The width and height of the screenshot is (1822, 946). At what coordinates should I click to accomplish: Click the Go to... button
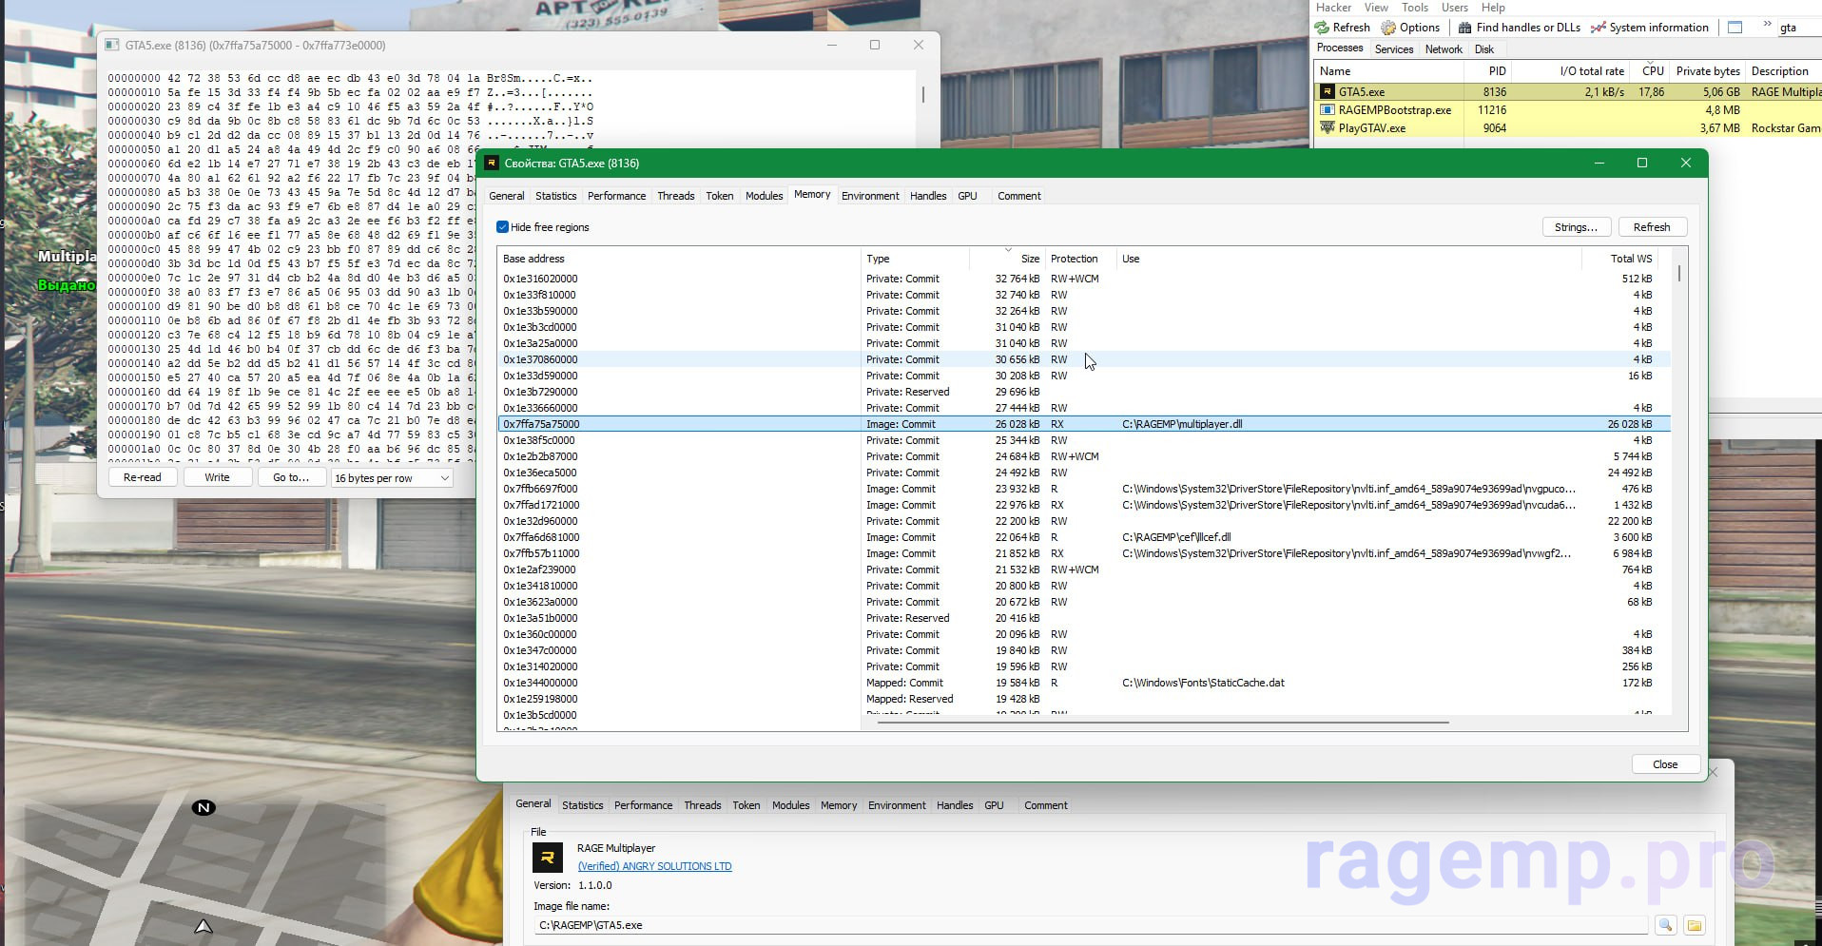pos(291,477)
